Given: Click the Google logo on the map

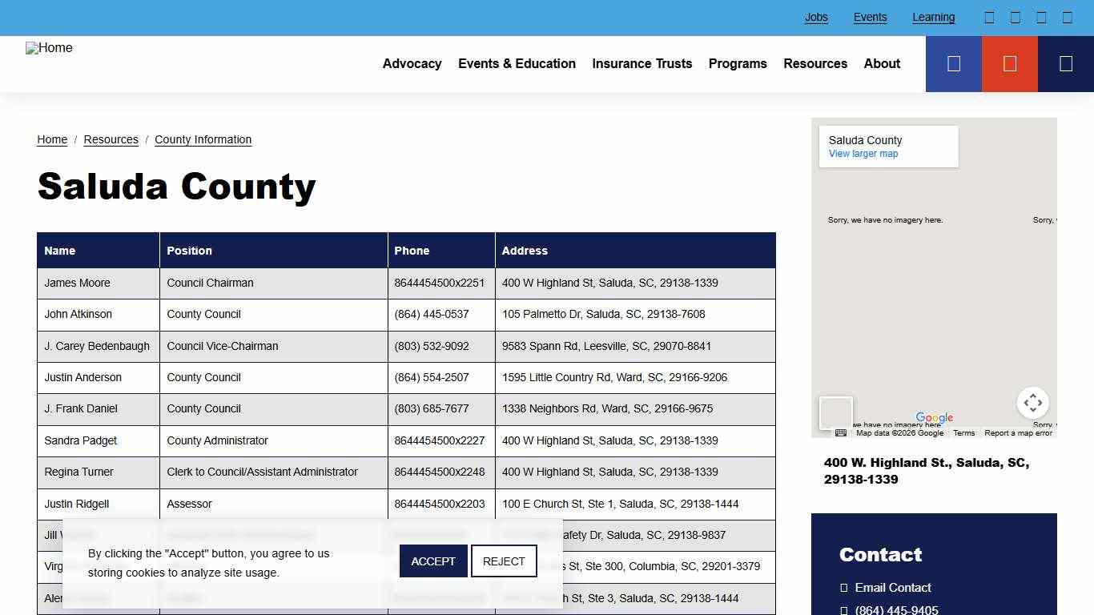Looking at the screenshot, I should pyautogui.click(x=935, y=417).
